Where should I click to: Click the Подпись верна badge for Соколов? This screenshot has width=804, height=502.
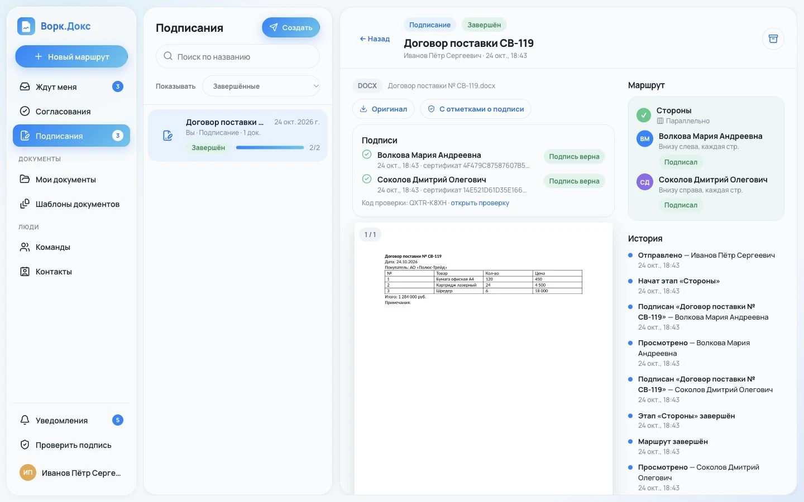coord(574,181)
